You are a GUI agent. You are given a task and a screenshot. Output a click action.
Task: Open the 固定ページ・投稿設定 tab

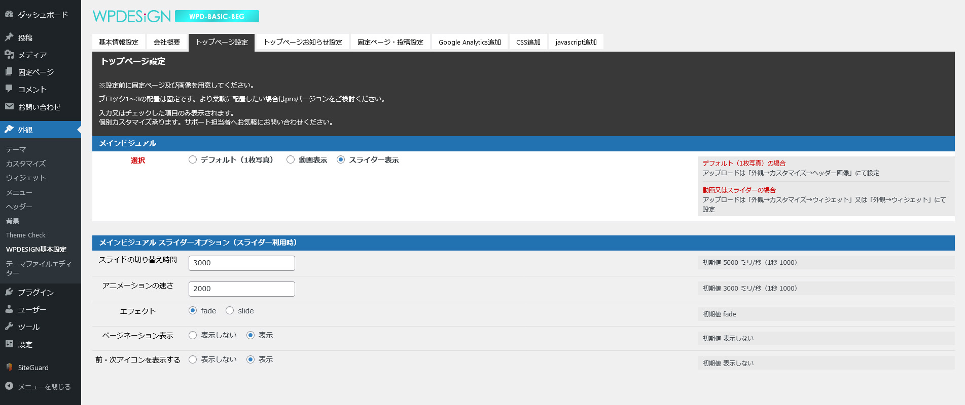(390, 42)
